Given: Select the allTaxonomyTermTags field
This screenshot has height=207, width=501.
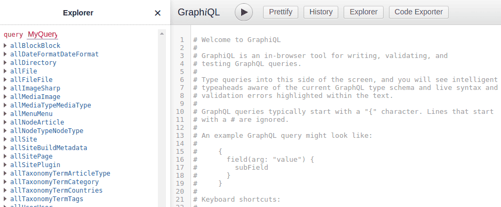Looking at the screenshot, I should pos(46,198).
